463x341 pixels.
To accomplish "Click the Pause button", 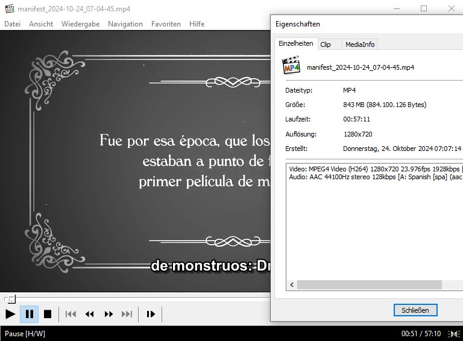I will 29,314.
